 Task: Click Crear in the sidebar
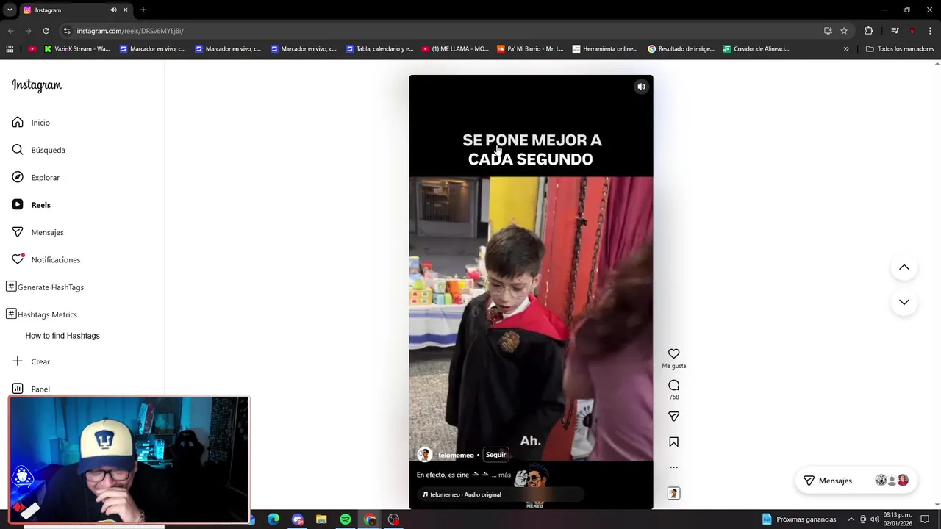40,361
